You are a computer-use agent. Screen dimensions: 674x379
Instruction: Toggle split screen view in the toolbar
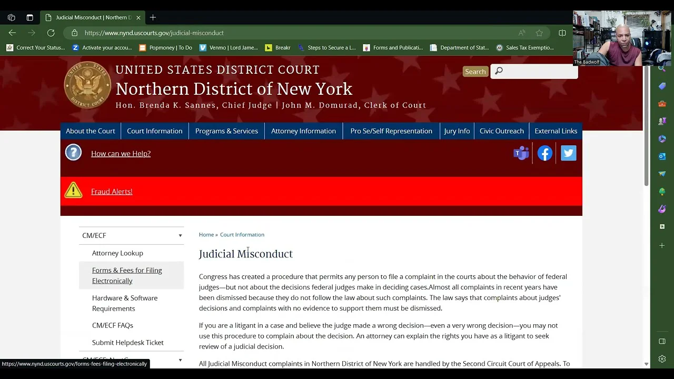coord(562,33)
